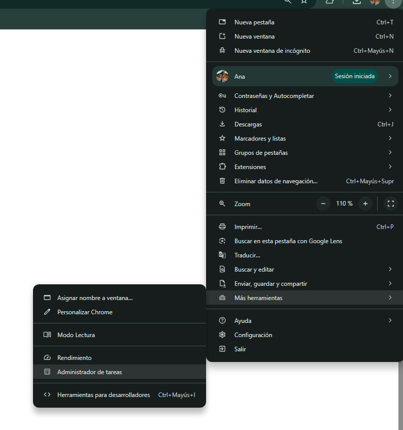Click the fullscreen icon in the Zoom row
This screenshot has height=430, width=403.
(x=390, y=204)
